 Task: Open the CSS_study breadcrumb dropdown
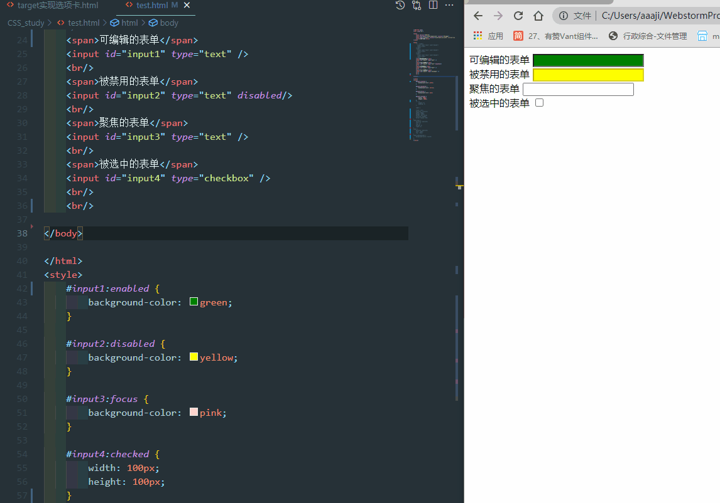tap(25, 22)
